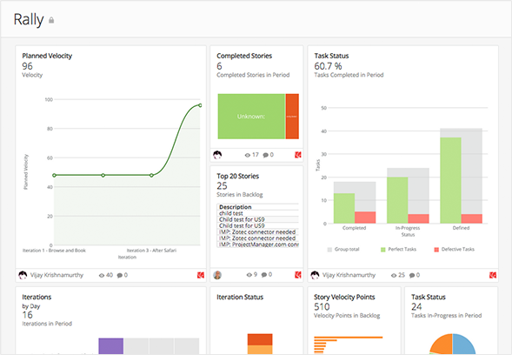
Task: Click the avatar on Task Status 60.7 % footer
Action: pyautogui.click(x=315, y=275)
